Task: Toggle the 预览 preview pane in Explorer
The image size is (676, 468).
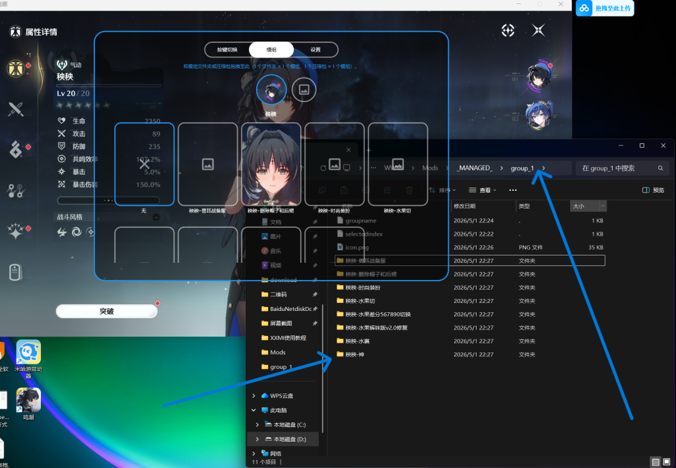Action: (x=653, y=190)
